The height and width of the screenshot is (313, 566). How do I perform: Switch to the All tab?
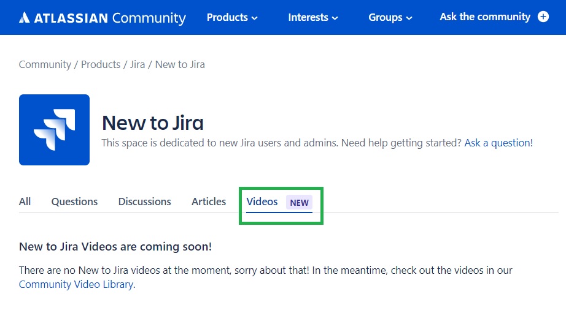pyautogui.click(x=25, y=202)
